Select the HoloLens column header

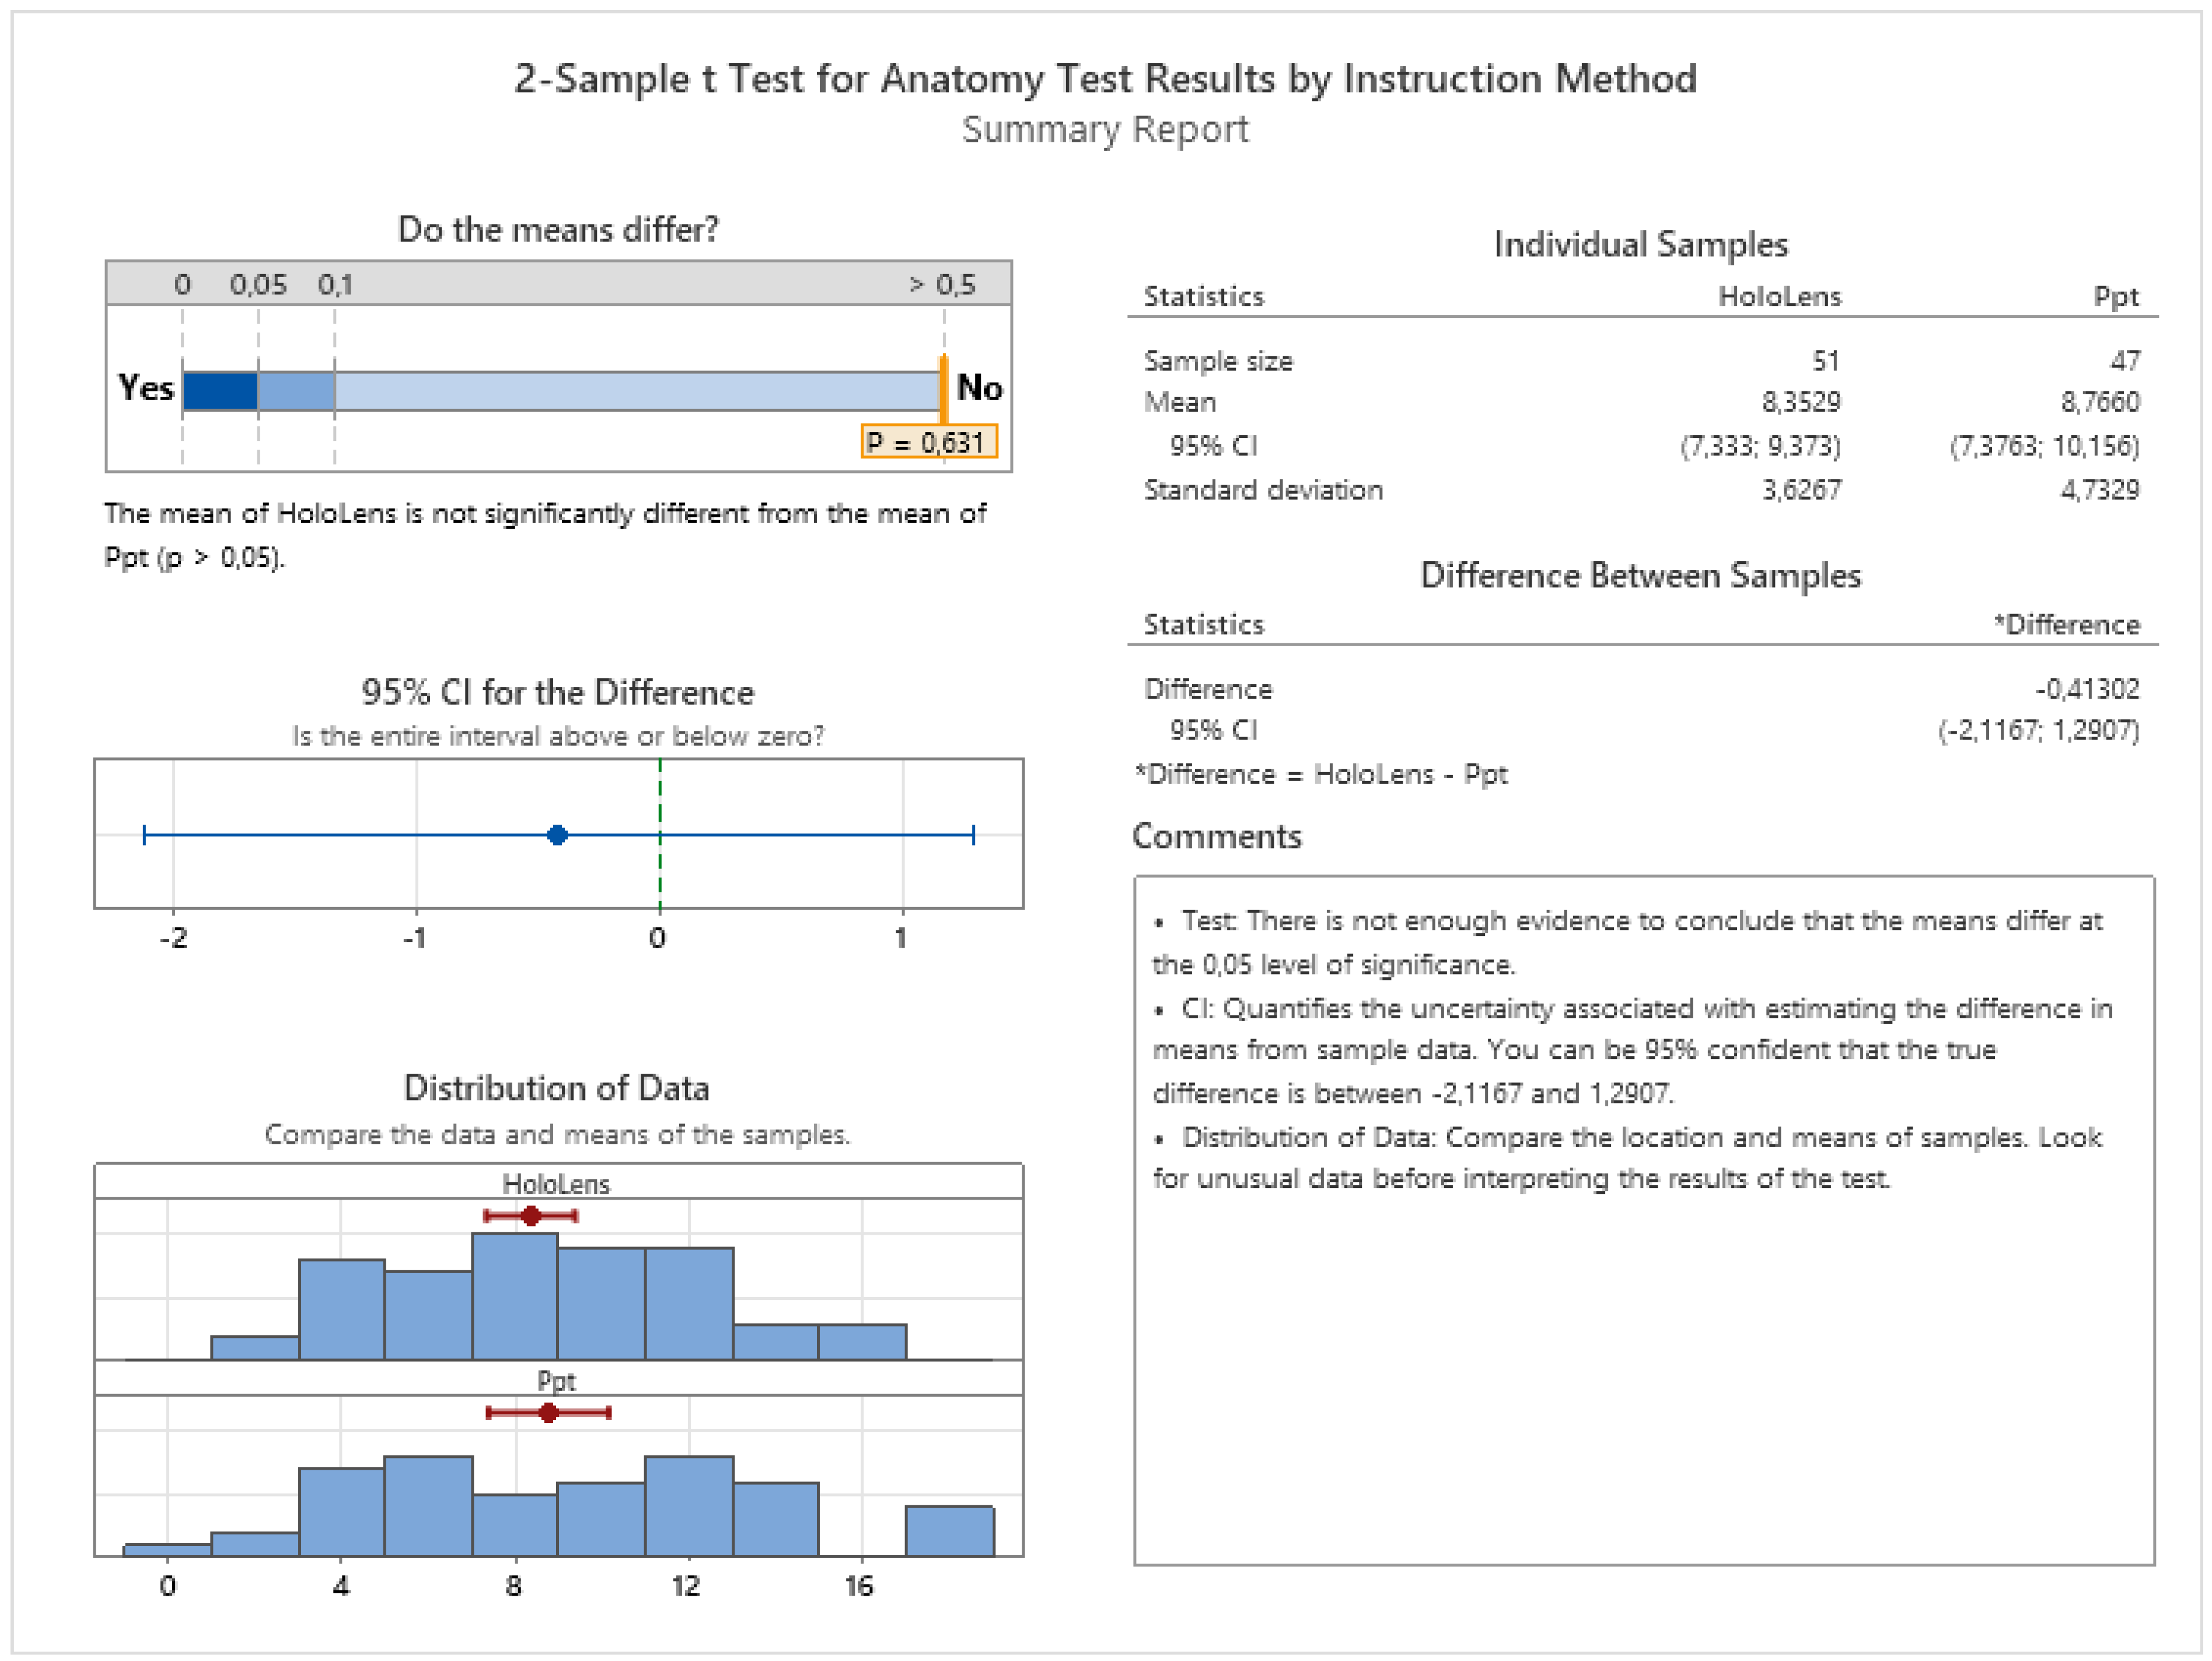(1779, 297)
